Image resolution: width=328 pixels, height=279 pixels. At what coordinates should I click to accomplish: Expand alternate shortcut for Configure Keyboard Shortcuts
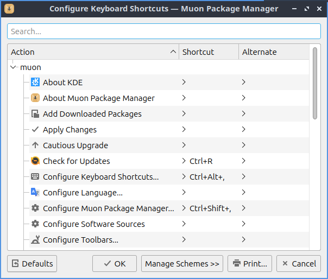pos(244,177)
